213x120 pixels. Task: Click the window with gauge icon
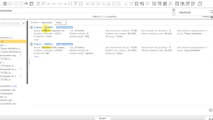(177, 4)
